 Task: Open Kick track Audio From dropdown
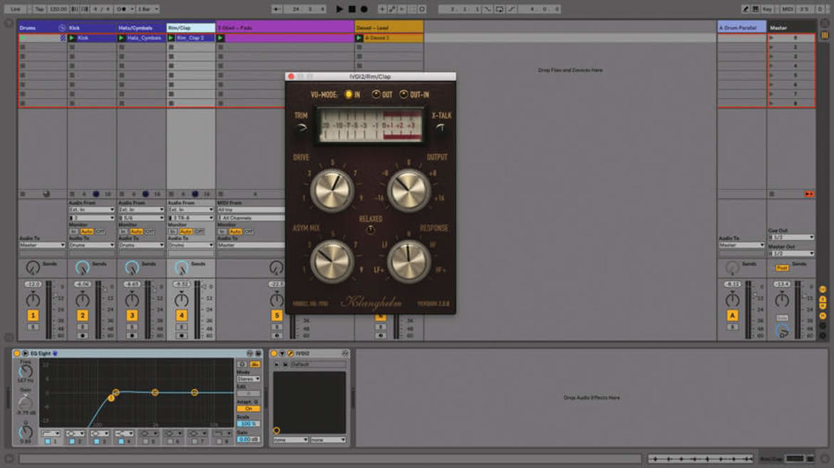coord(91,209)
